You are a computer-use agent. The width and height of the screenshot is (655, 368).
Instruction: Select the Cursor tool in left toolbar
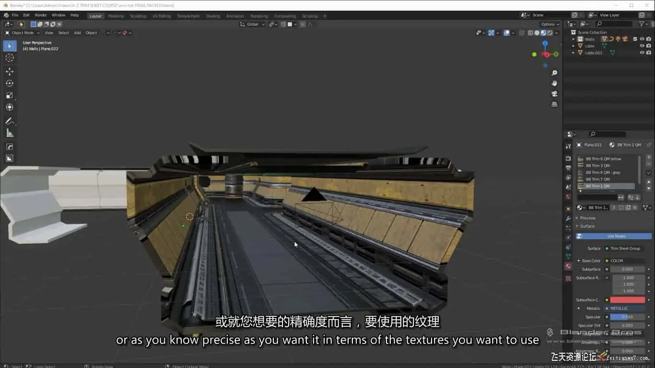pyautogui.click(x=10, y=57)
